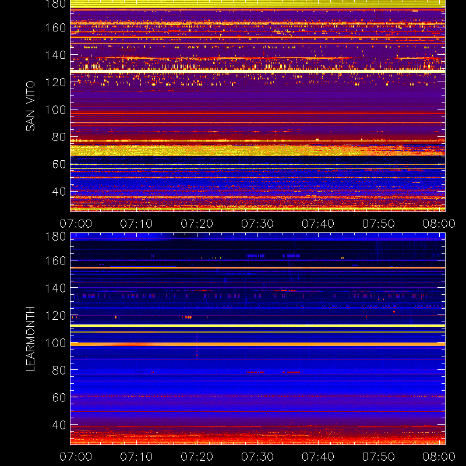Screen dimensions: 466x466
Task: Click the yellow band near 112 in Learmonth spectrogram
Action: tap(257, 326)
